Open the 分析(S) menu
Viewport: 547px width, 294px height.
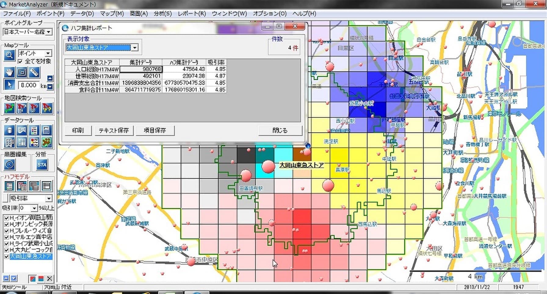162,13
